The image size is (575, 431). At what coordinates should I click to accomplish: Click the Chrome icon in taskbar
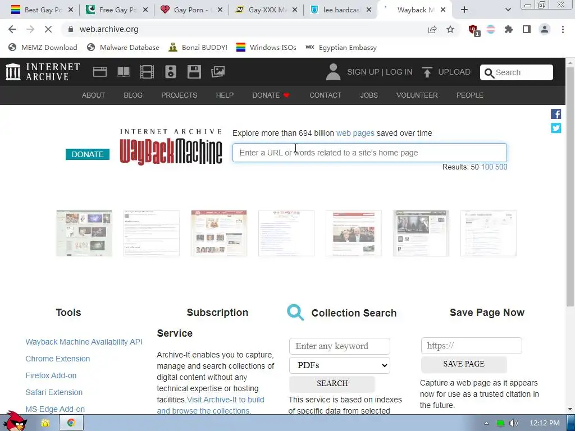71,423
